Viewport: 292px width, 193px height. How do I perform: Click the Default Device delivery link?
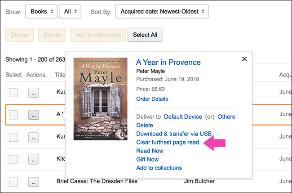coord(183,117)
